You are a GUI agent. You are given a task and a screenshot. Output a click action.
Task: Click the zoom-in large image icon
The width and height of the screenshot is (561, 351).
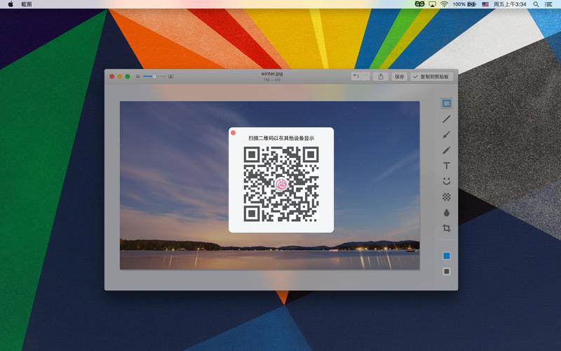click(171, 77)
